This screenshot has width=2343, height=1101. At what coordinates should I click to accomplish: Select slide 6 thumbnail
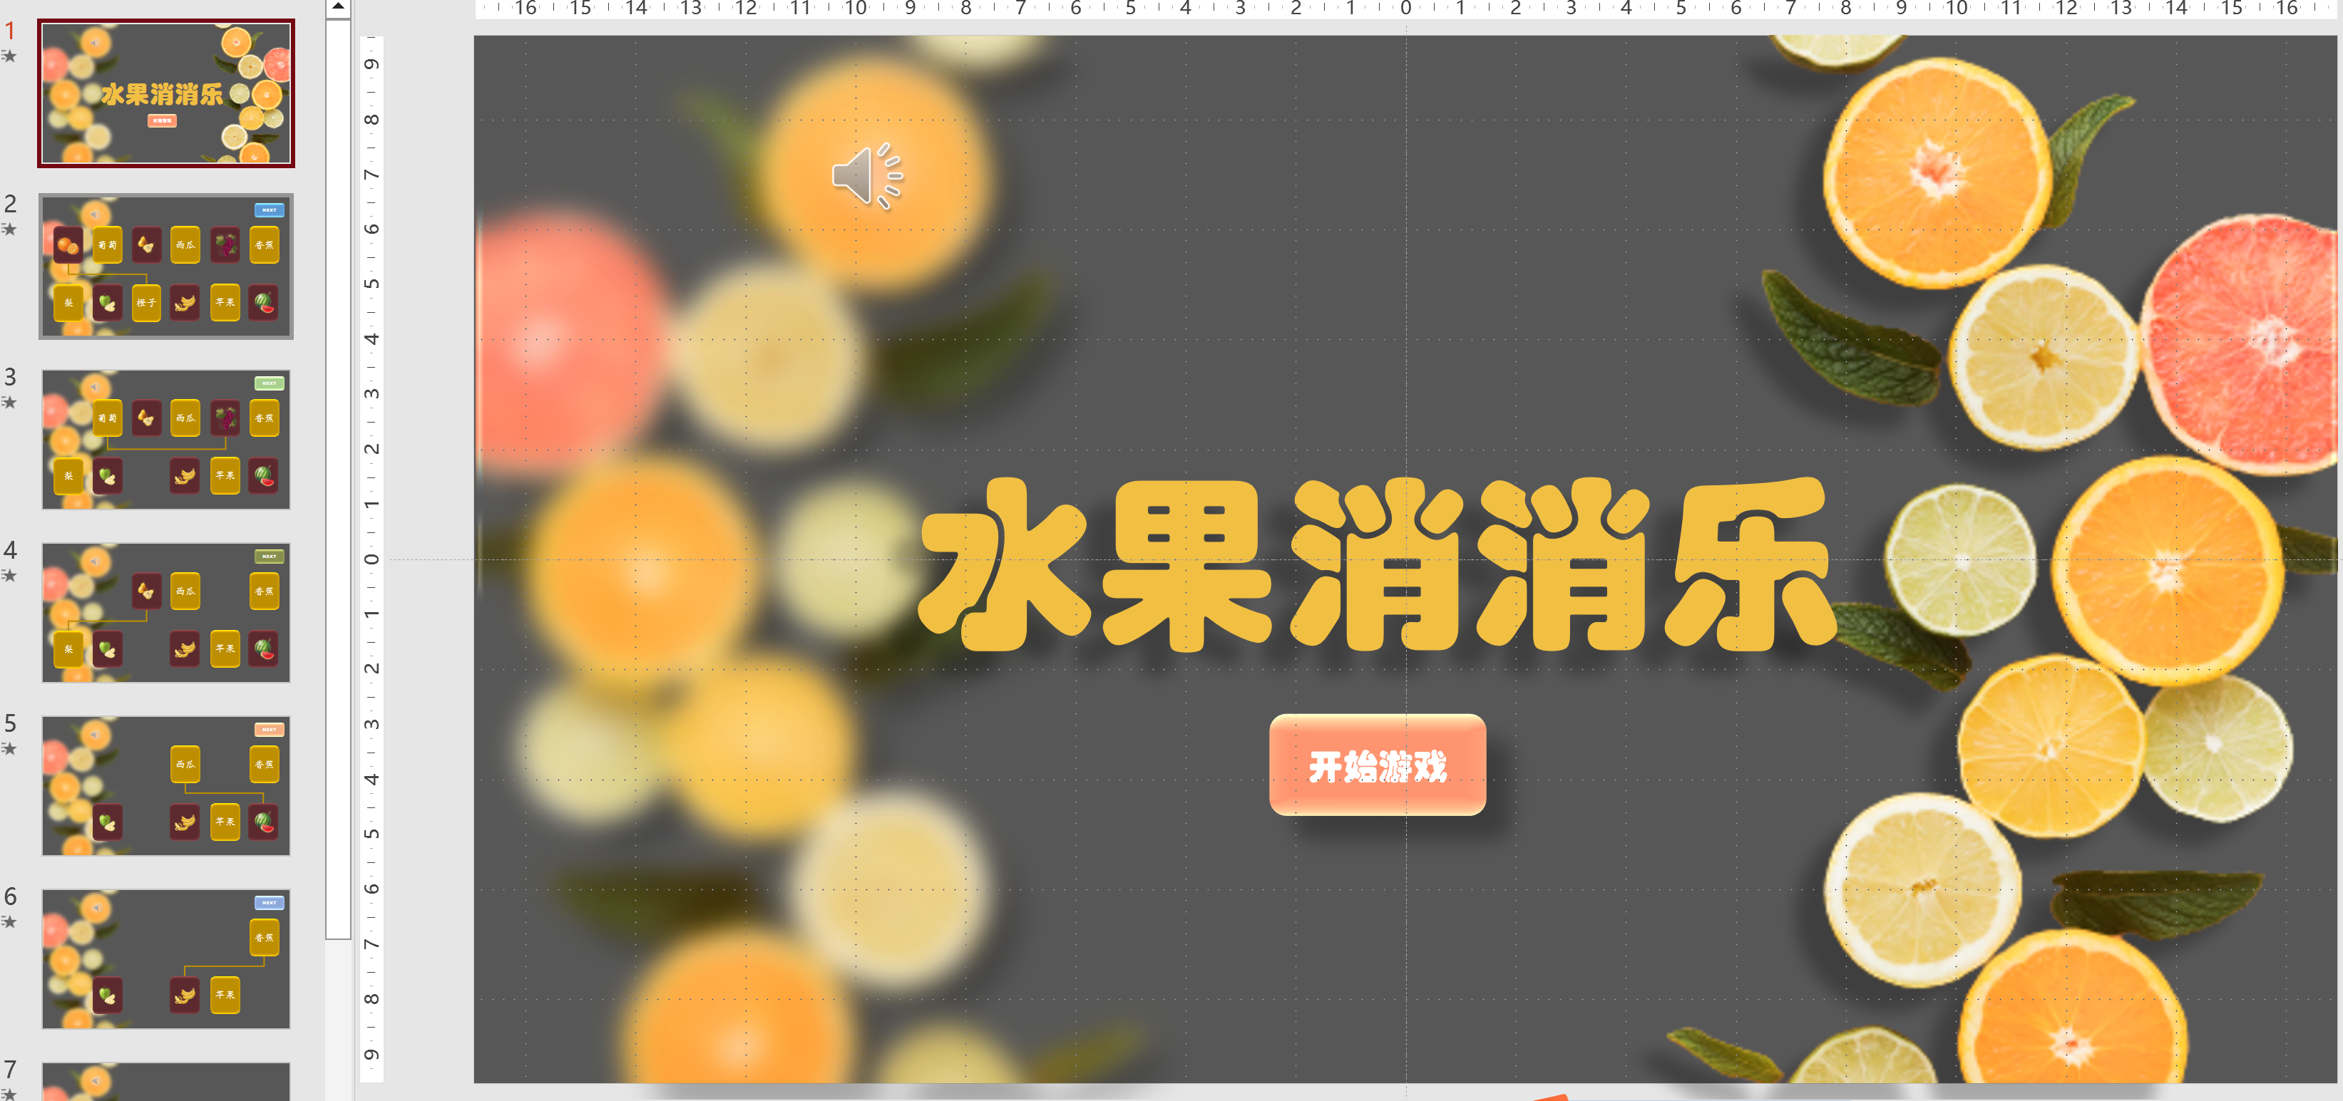(x=165, y=958)
